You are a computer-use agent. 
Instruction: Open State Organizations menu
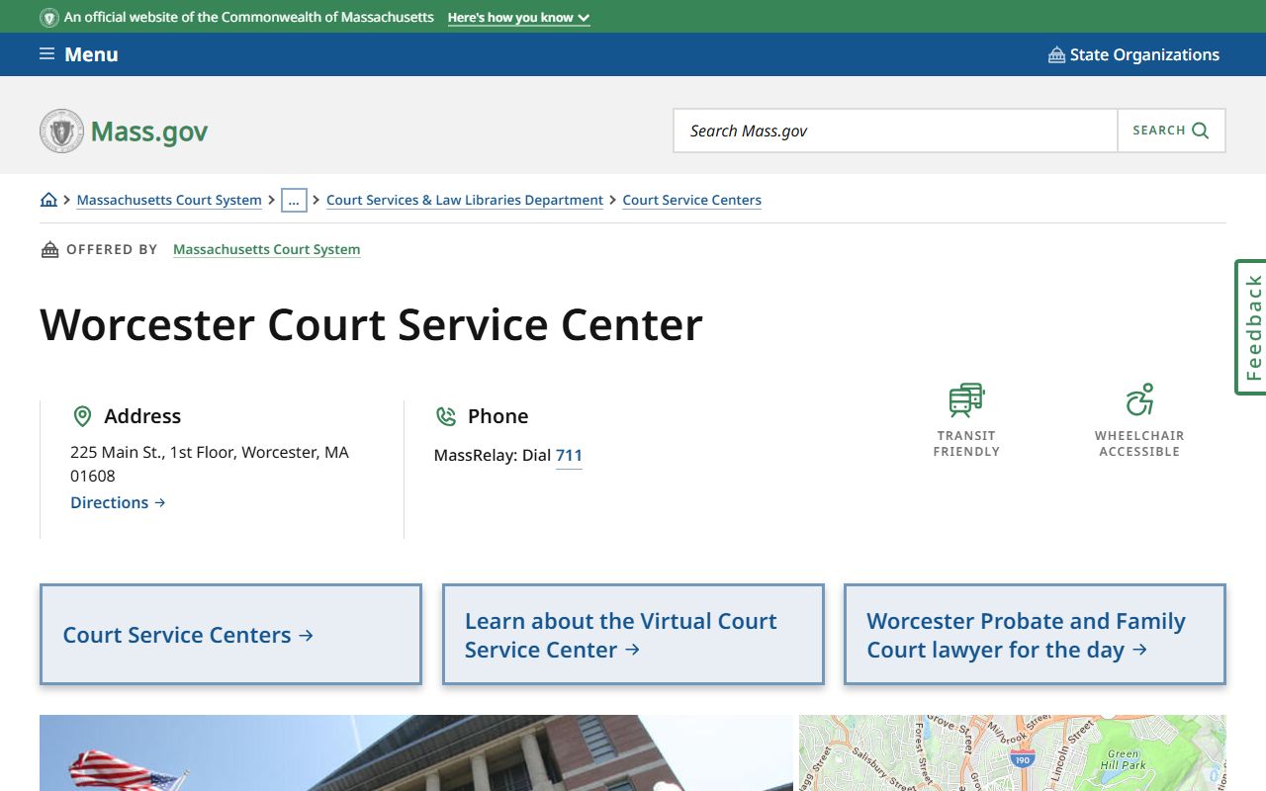[1133, 54]
